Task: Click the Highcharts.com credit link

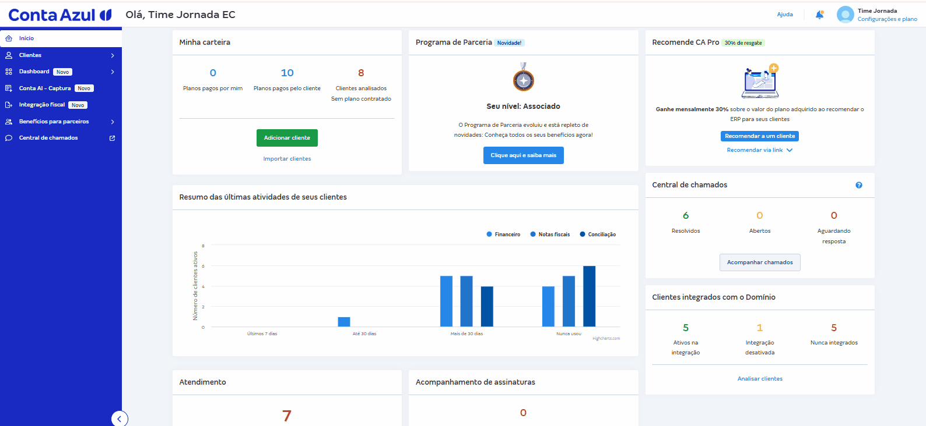Action: pyautogui.click(x=606, y=339)
